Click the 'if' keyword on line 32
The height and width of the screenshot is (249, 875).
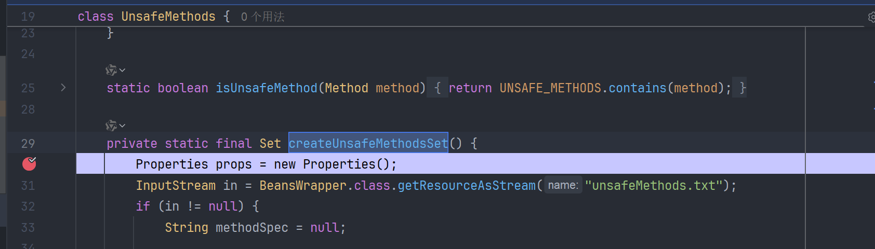click(x=143, y=206)
